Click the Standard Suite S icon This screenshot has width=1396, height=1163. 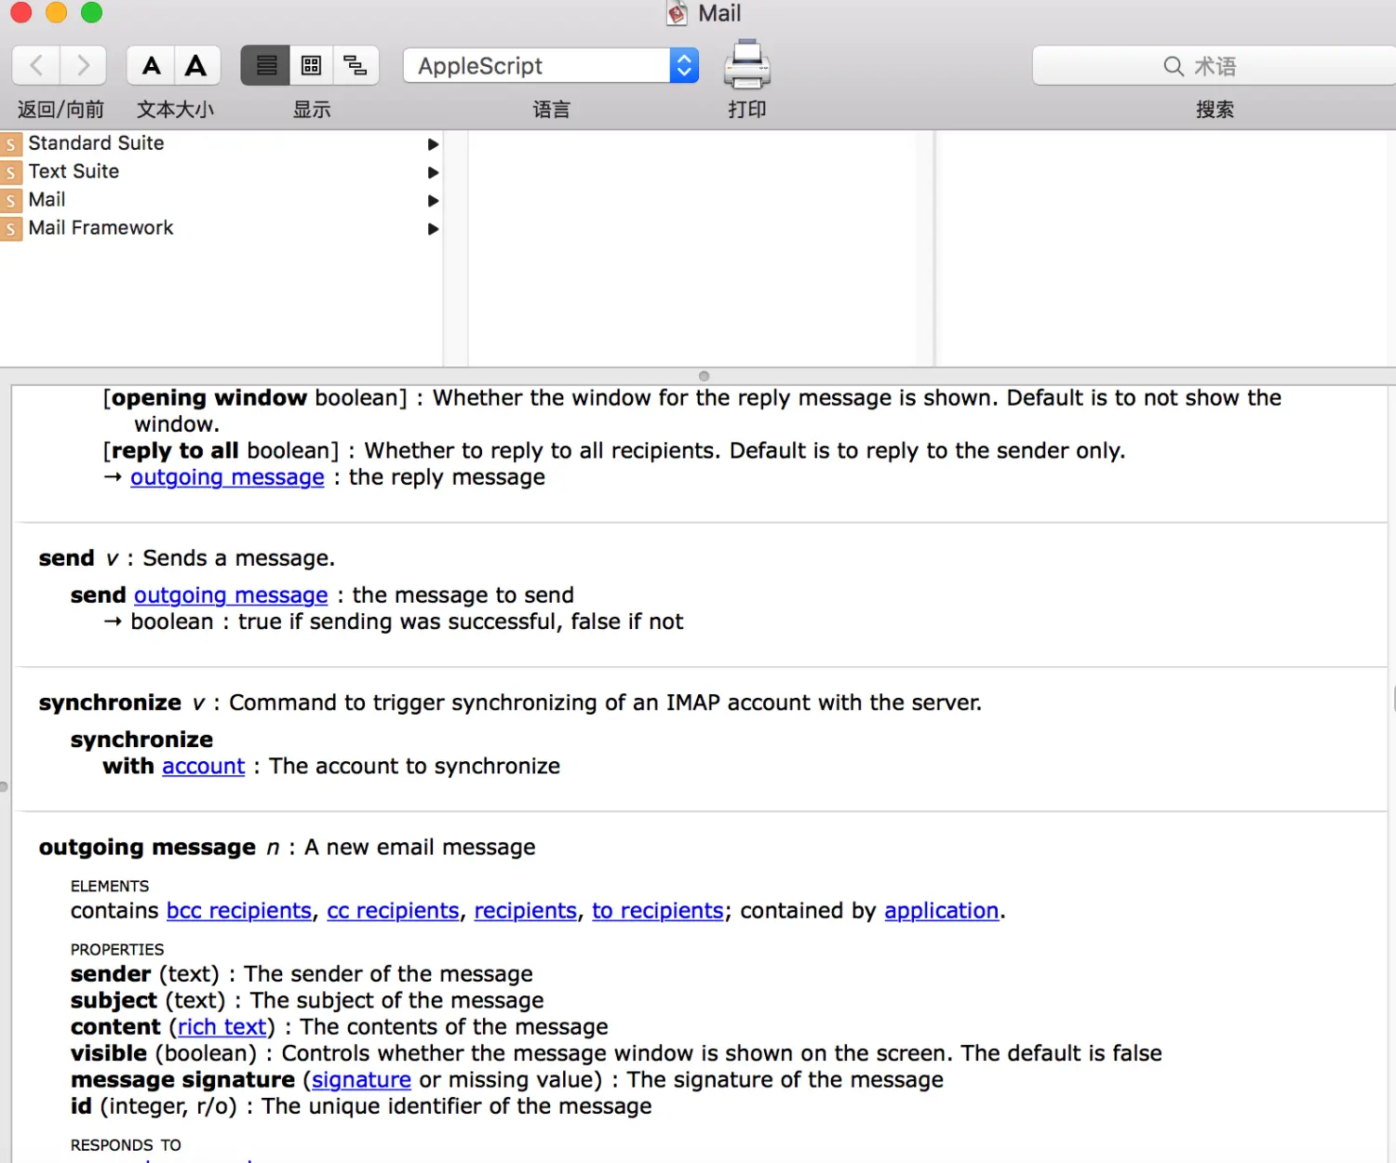tap(11, 144)
